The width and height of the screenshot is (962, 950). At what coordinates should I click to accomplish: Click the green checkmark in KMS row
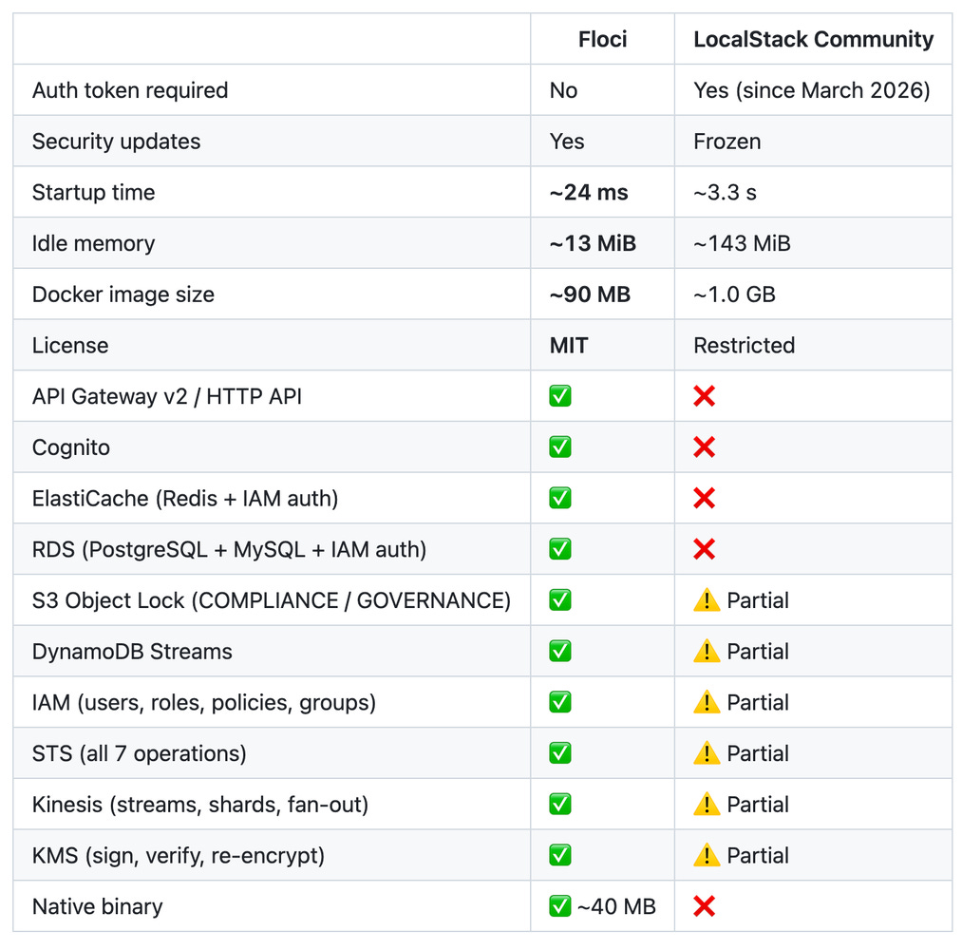[560, 855]
